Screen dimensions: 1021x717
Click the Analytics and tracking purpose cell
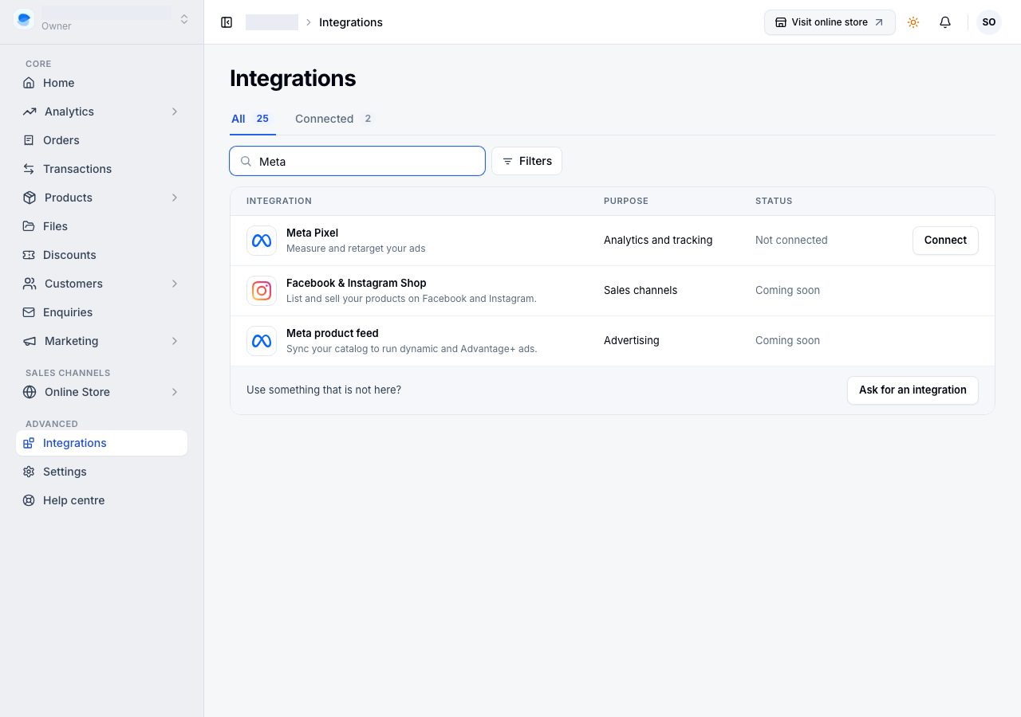(x=658, y=240)
